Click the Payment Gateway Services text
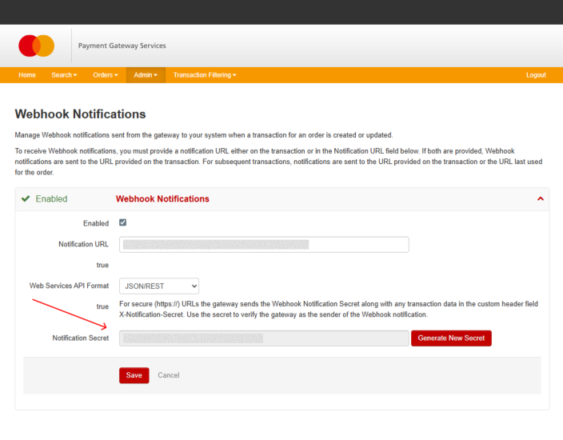This screenshot has width=563, height=440. 122,46
